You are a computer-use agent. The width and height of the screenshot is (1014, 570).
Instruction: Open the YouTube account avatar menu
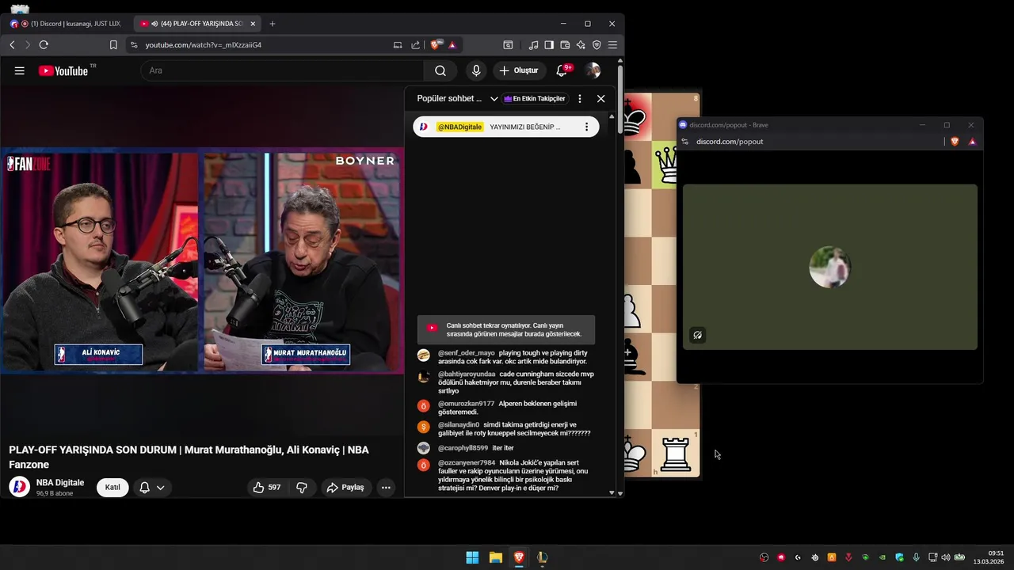pos(593,70)
